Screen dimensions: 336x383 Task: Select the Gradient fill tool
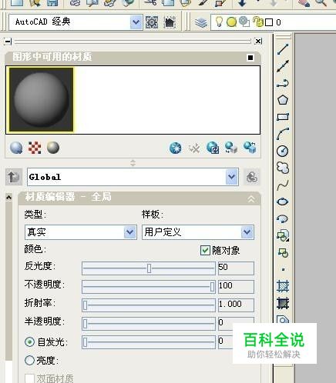click(x=283, y=303)
